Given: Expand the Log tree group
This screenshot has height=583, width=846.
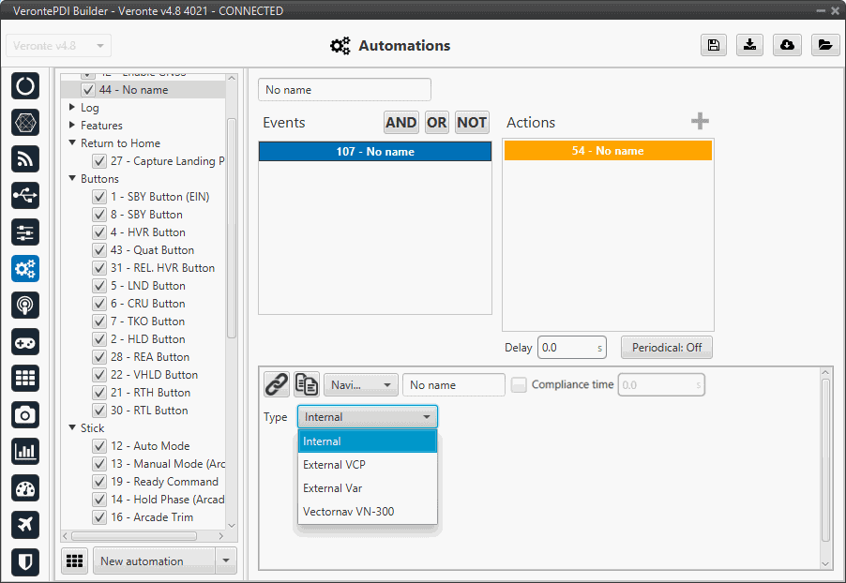Looking at the screenshot, I should tap(72, 108).
